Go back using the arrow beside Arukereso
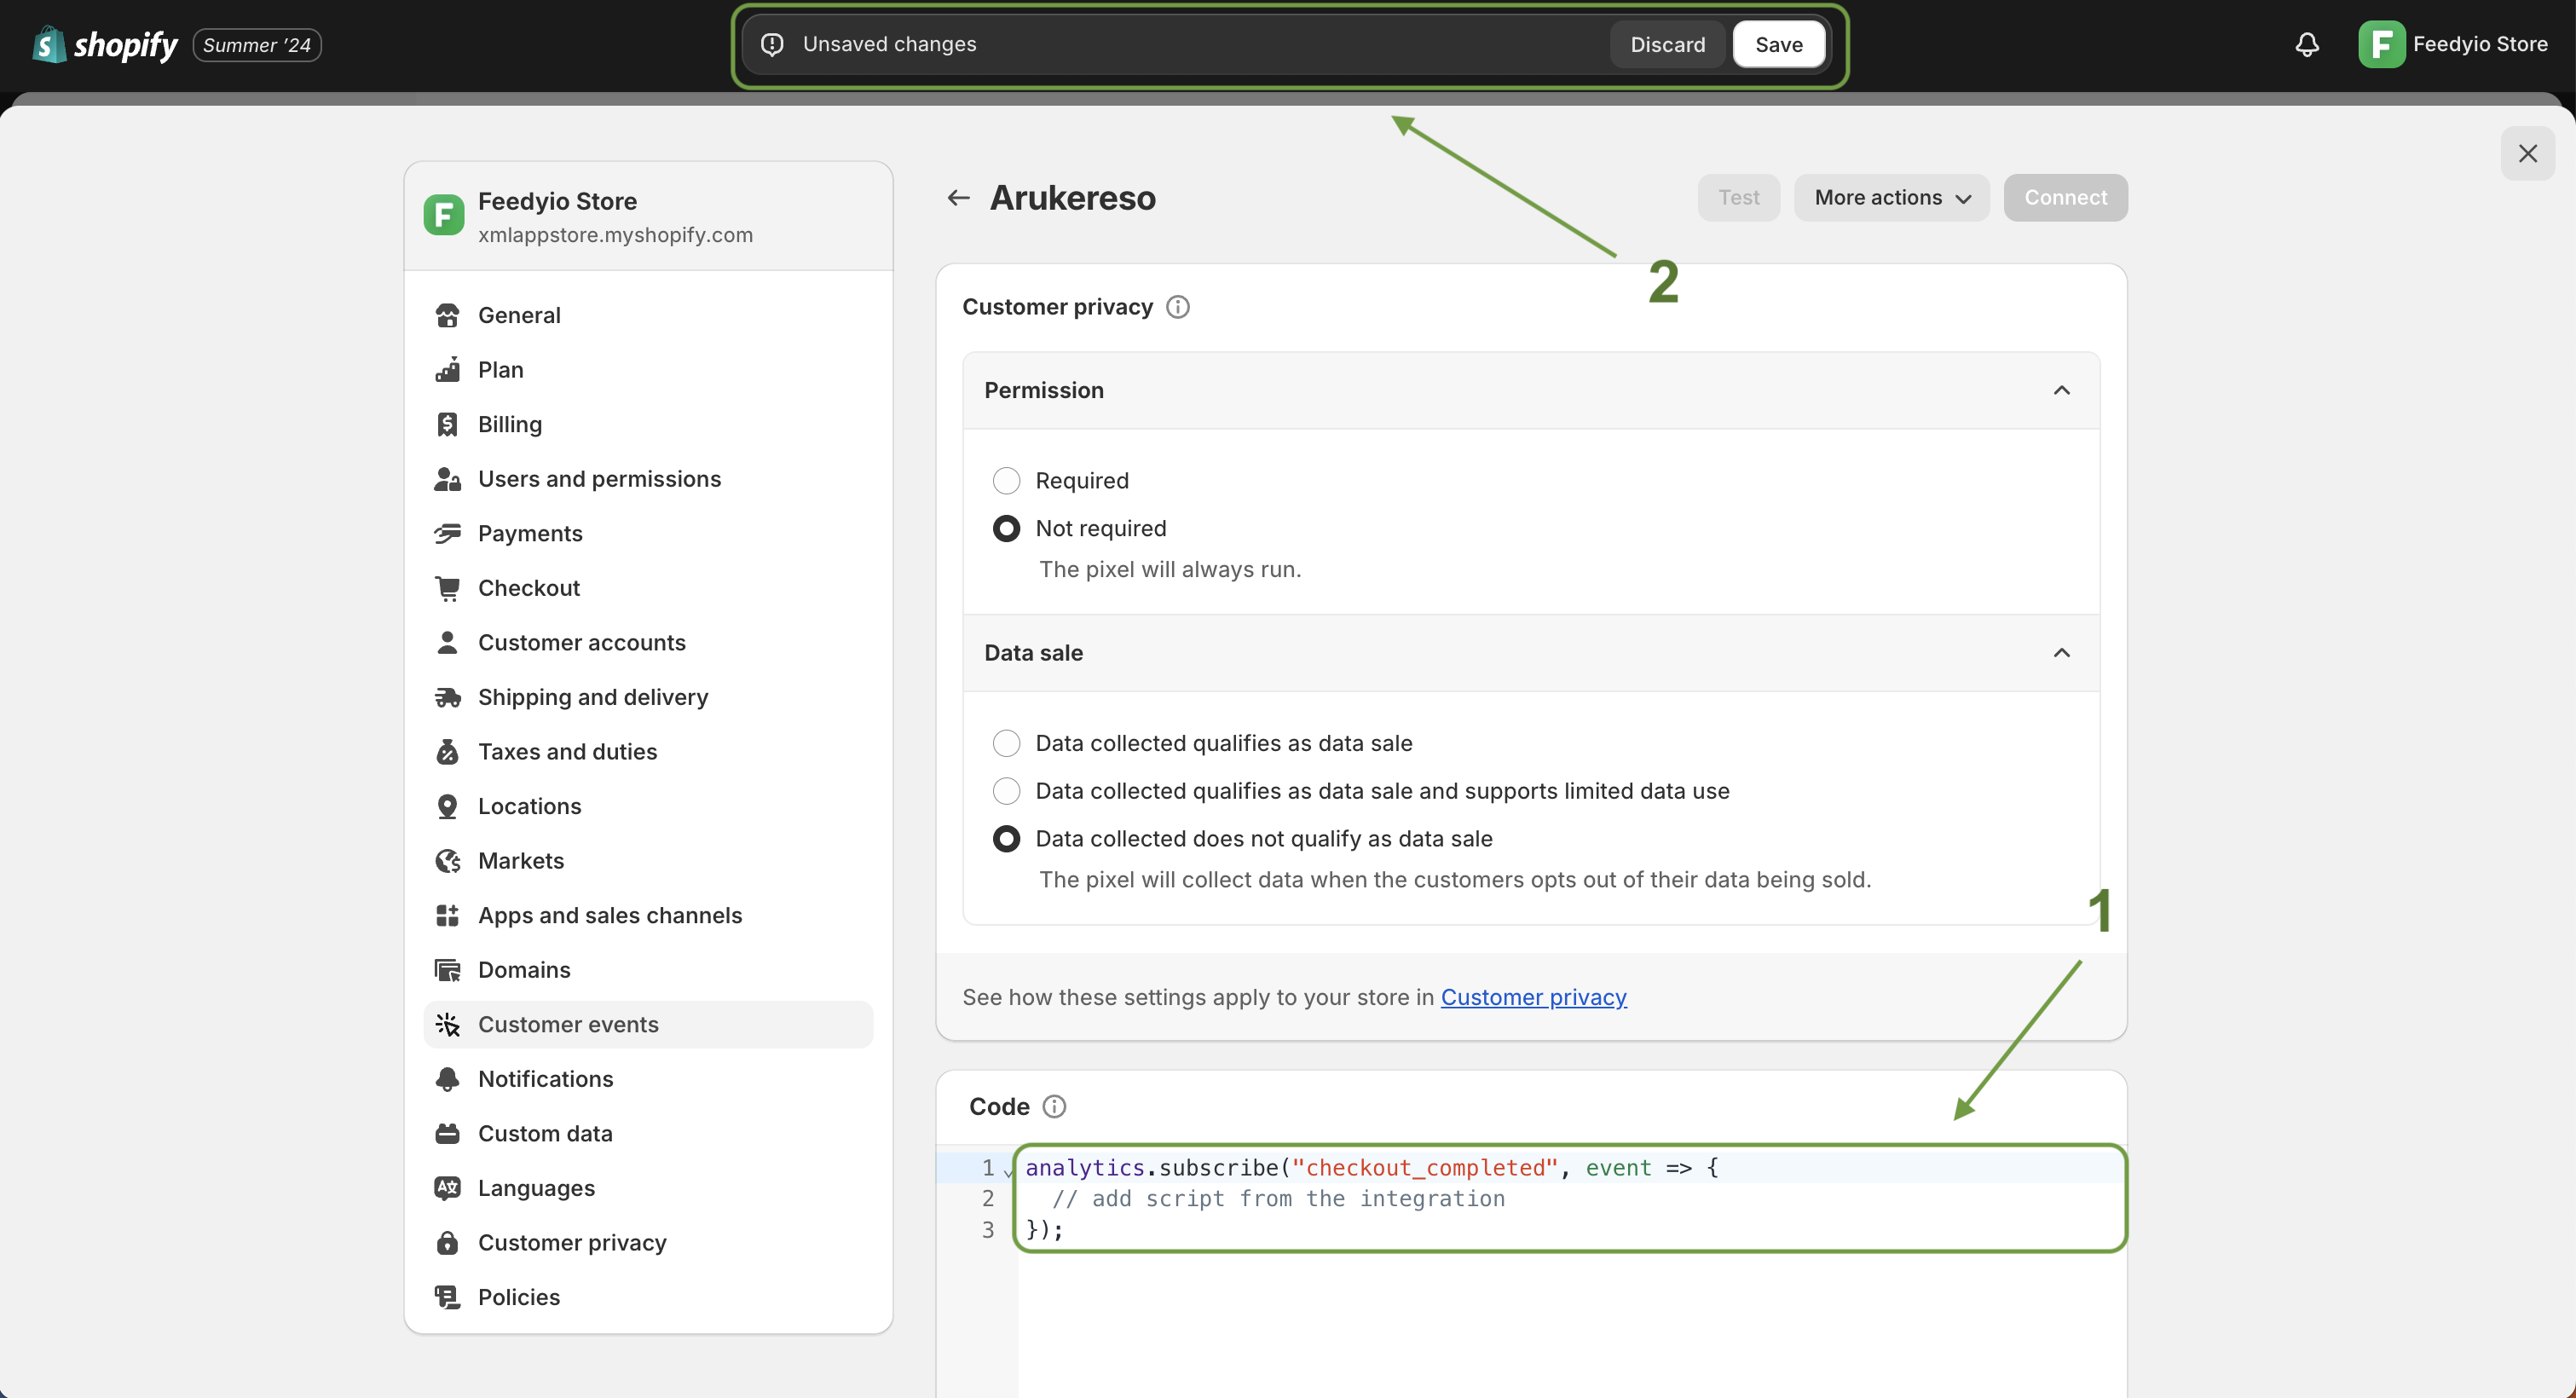The height and width of the screenshot is (1398, 2576). tap(958, 198)
